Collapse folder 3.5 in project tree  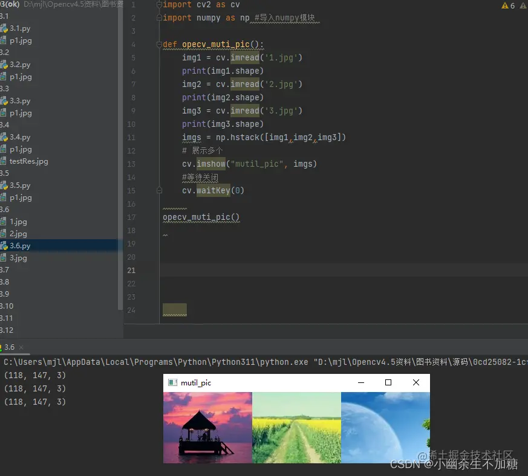tap(5, 173)
